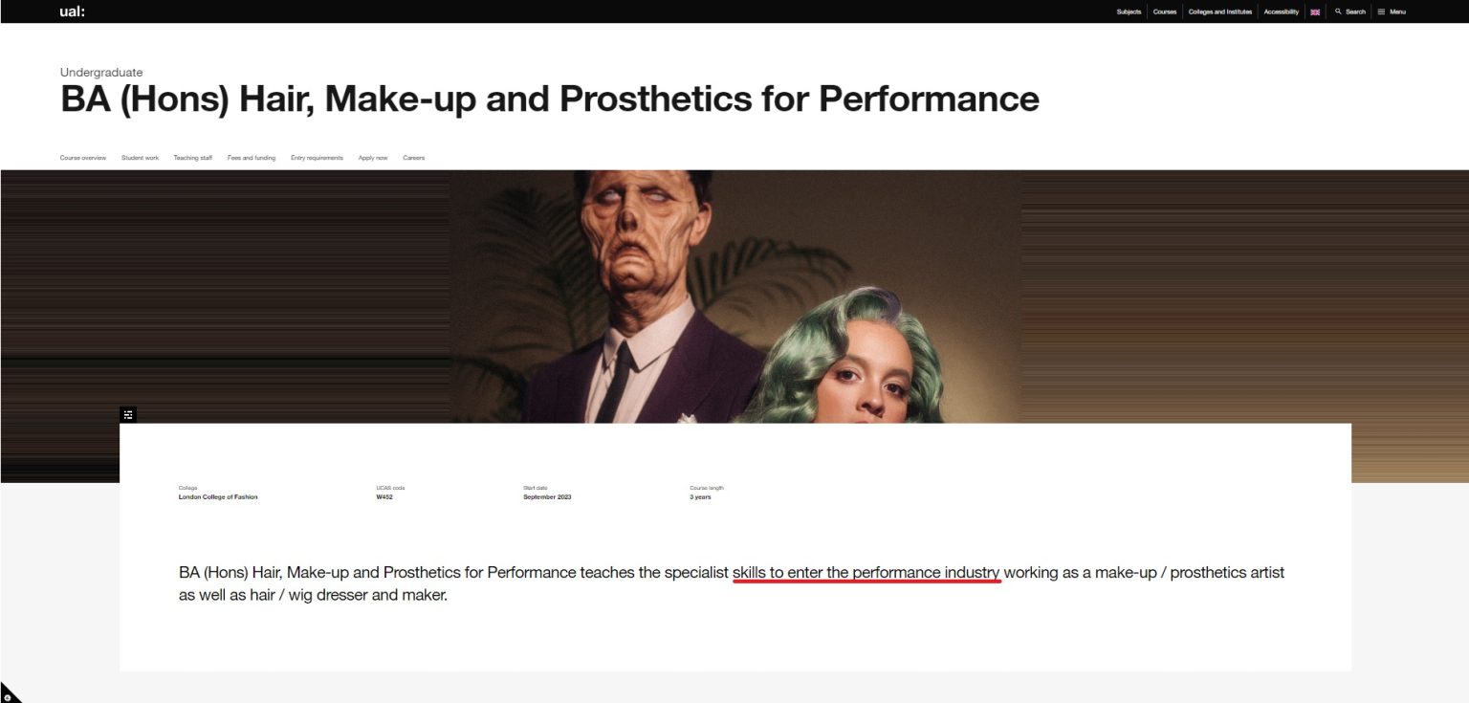Jump to Careers section

coord(413,158)
